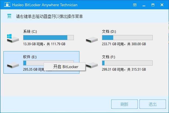Close the BitLocker Anywhere window
This screenshot has width=169, height=113.
(x=162, y=5)
